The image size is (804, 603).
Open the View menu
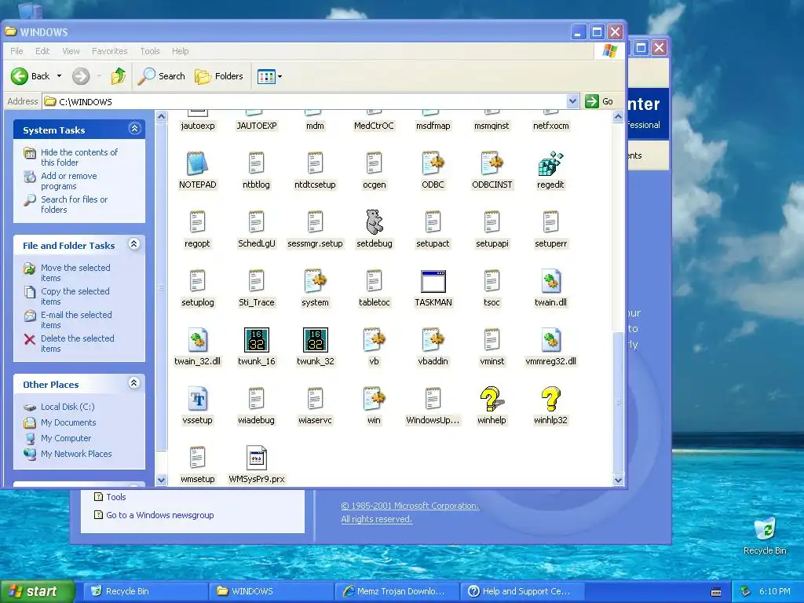[71, 51]
